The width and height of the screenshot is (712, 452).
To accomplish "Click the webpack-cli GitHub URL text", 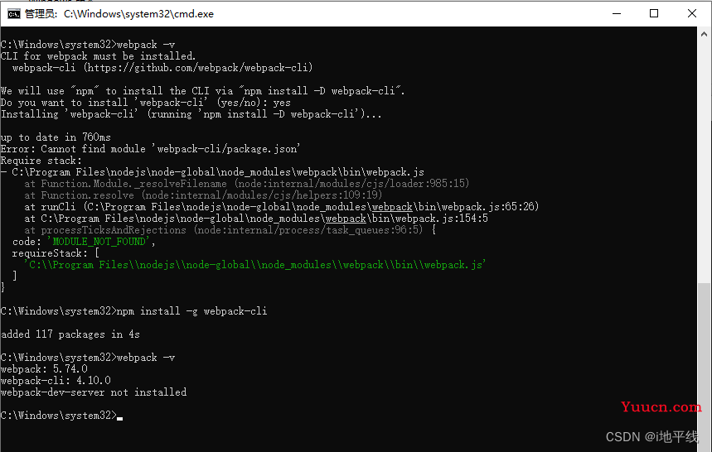I will (x=198, y=68).
